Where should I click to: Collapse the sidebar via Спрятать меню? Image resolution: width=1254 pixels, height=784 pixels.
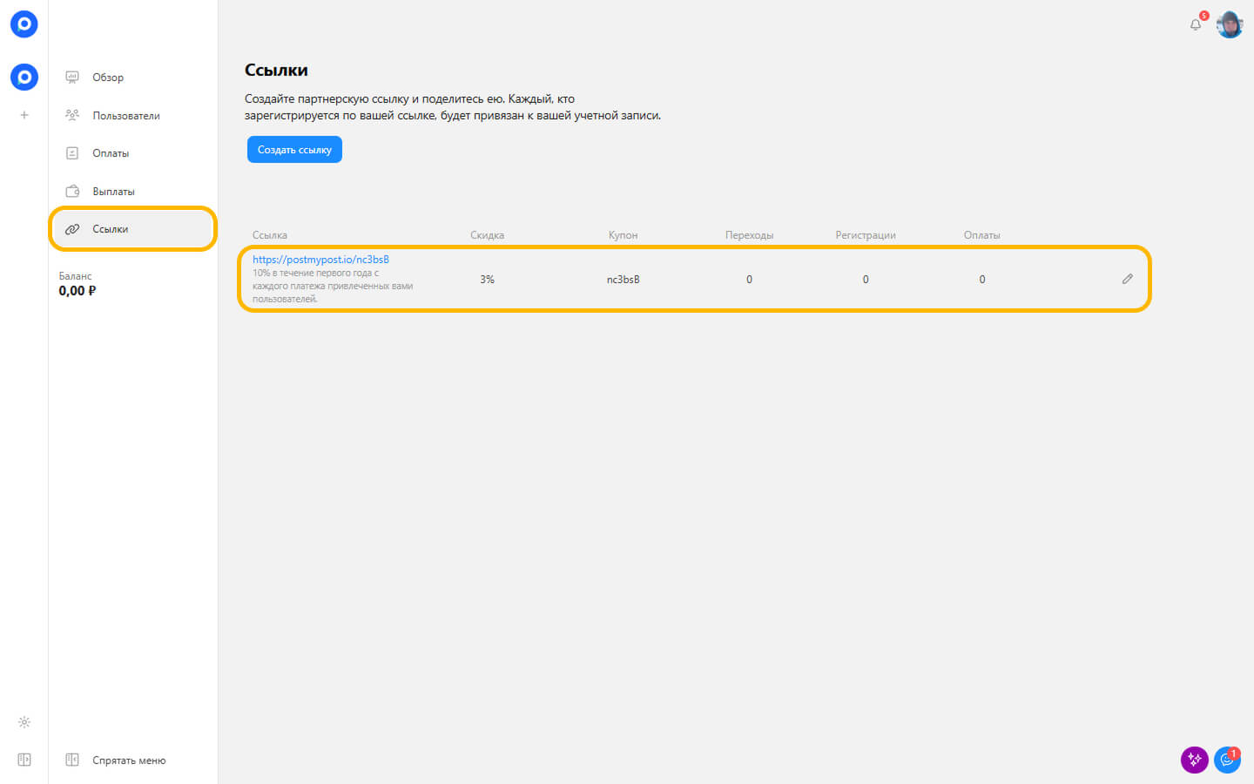point(128,760)
